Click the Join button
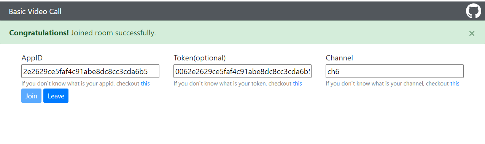Screen dimensions: 485x144 pyautogui.click(x=31, y=96)
